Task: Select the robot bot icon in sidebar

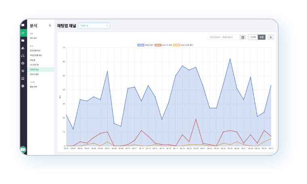Action: tap(23, 63)
